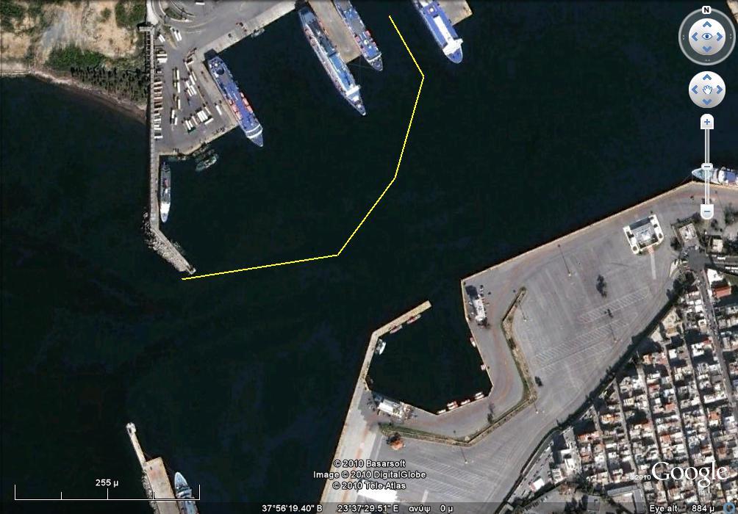Click the look-down arrow on the eye joystick

707,49
